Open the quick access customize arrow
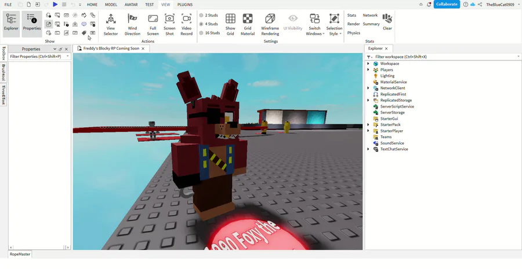 (80, 5)
